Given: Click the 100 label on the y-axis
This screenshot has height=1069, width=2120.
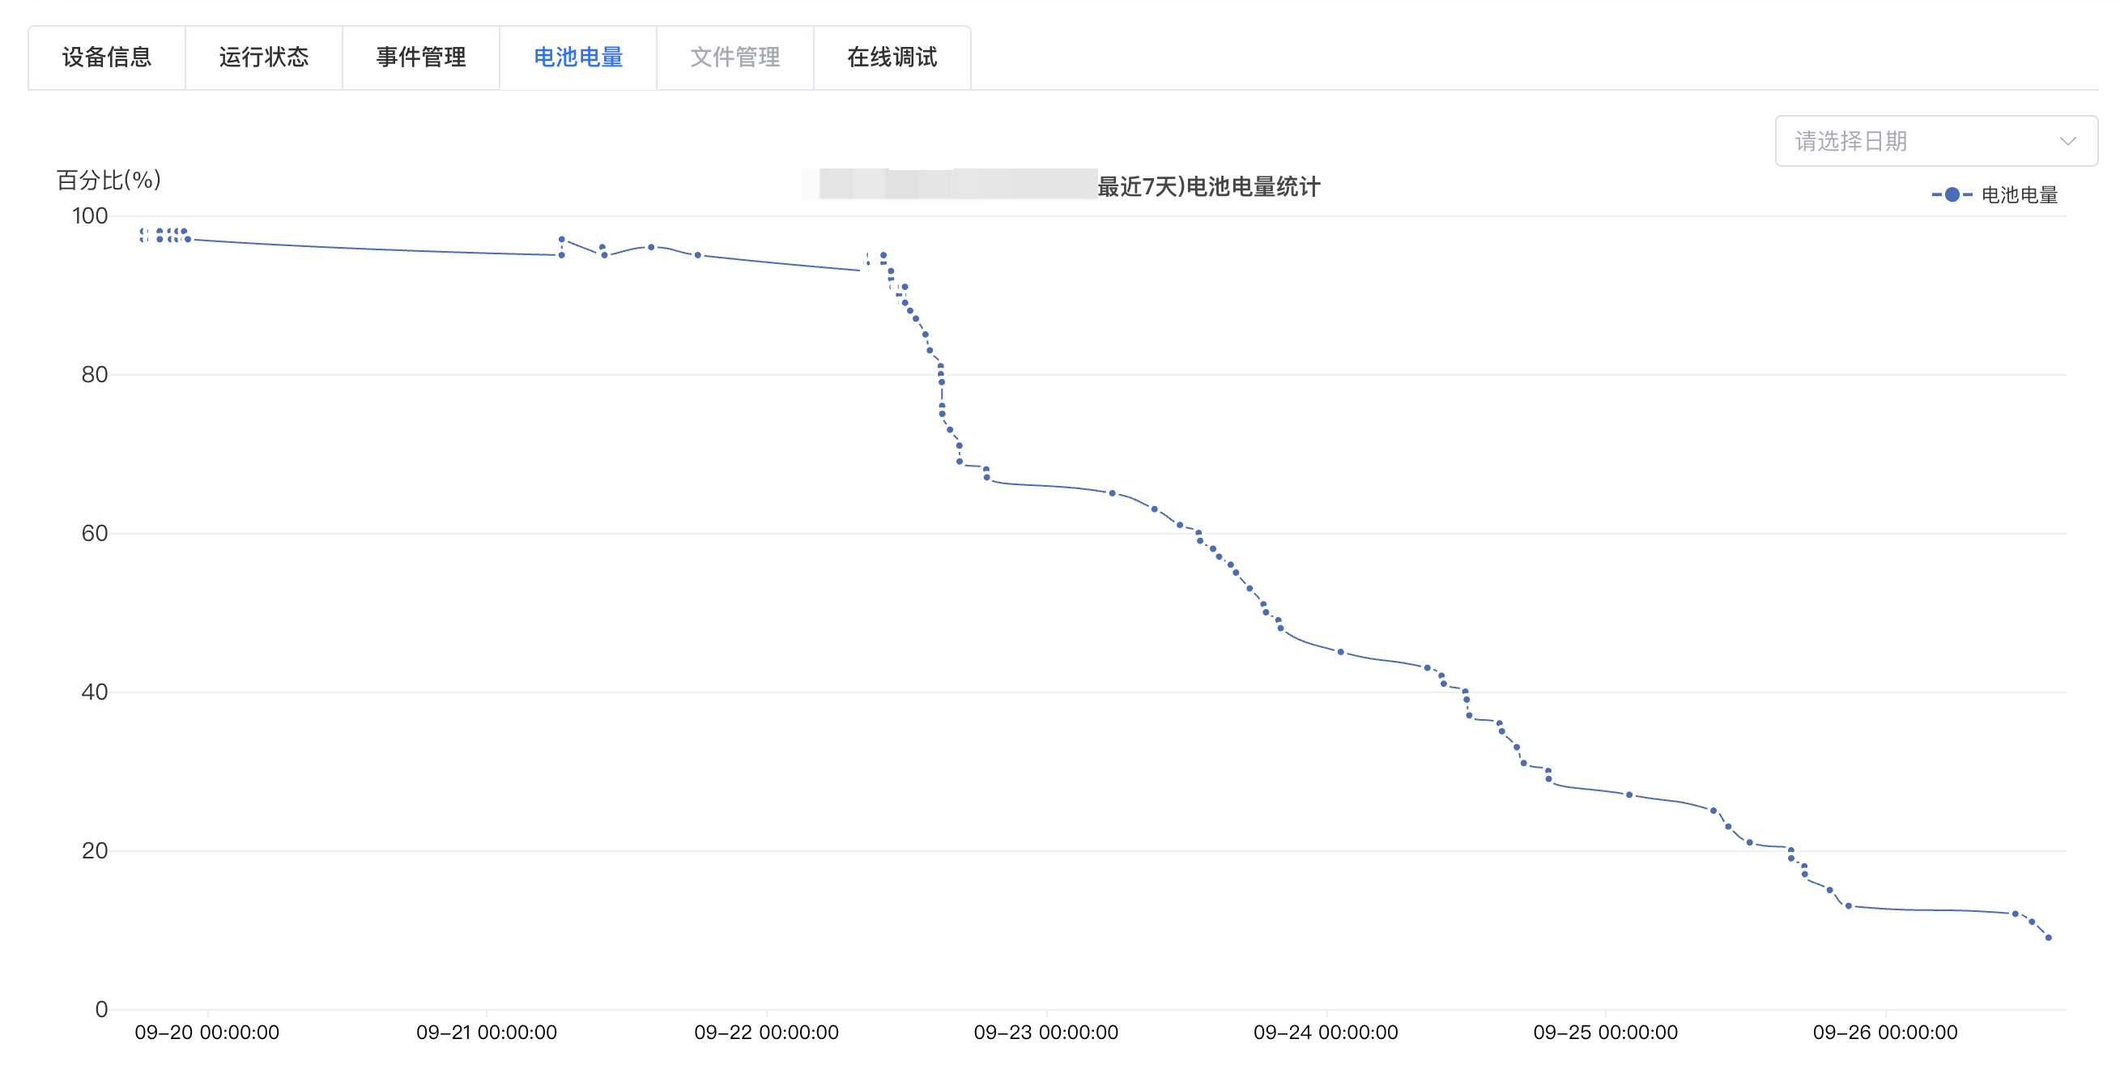Looking at the screenshot, I should pos(90,215).
